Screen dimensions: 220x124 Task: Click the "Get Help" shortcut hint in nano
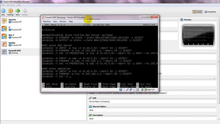(x=52, y=84)
